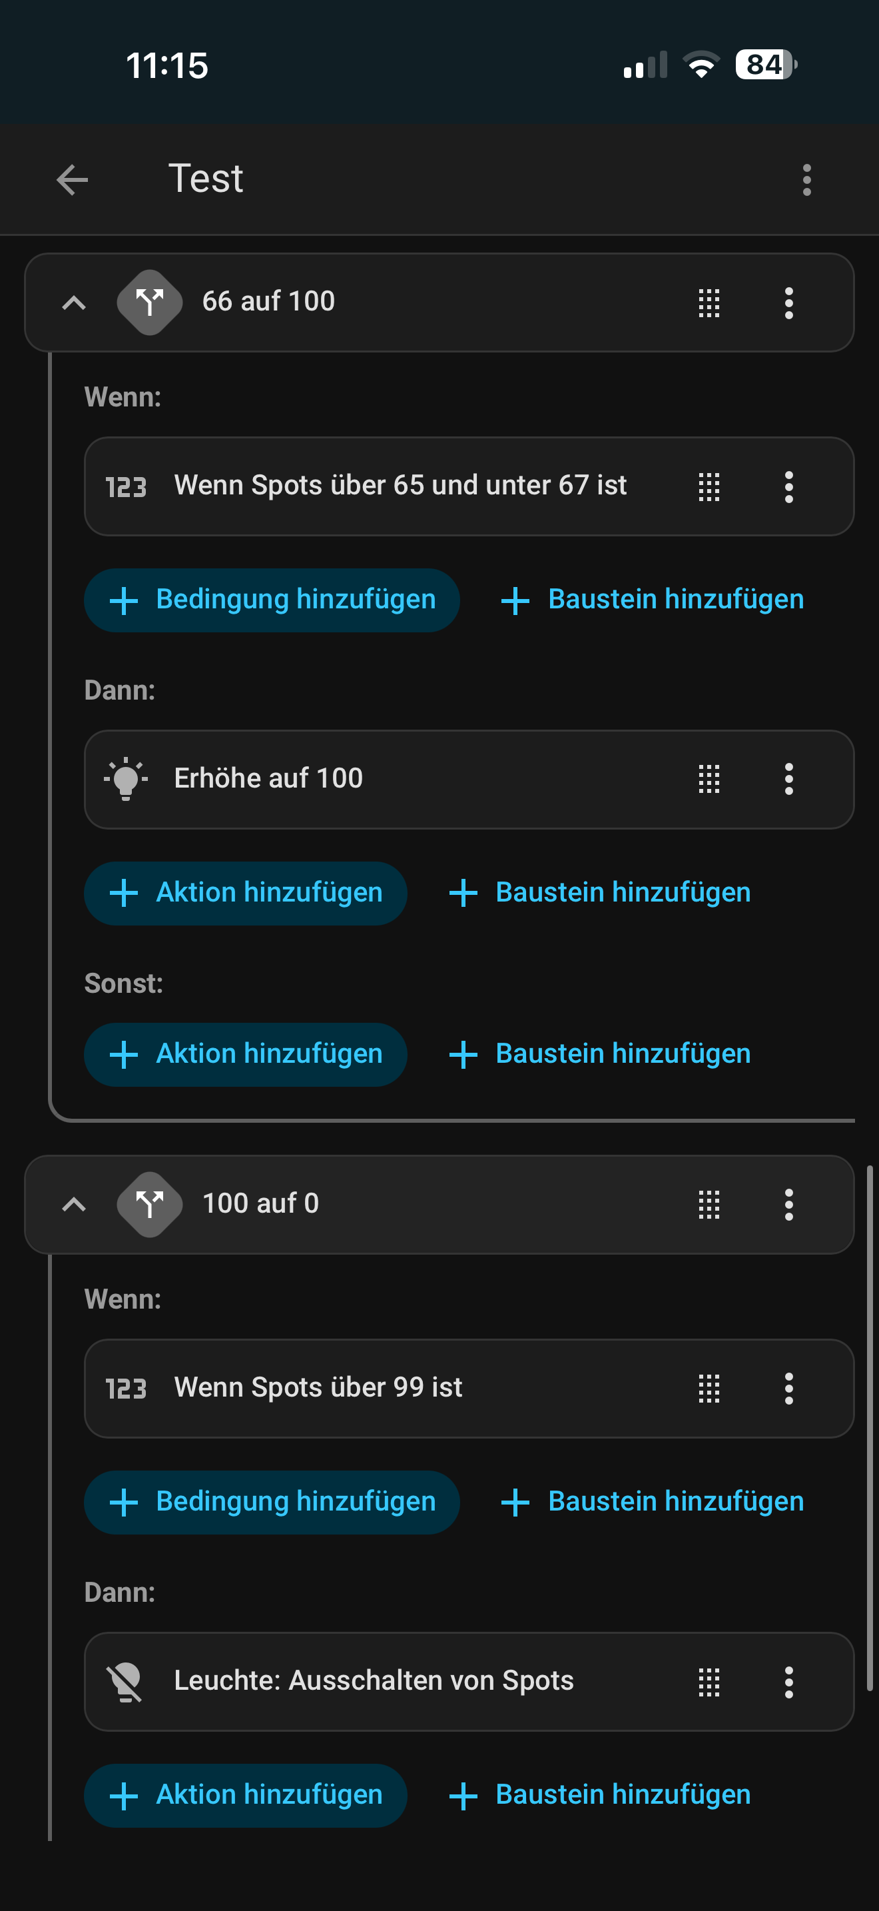
Task: Click the numeric icon of "Spots über 65" condition
Action: coord(126,486)
